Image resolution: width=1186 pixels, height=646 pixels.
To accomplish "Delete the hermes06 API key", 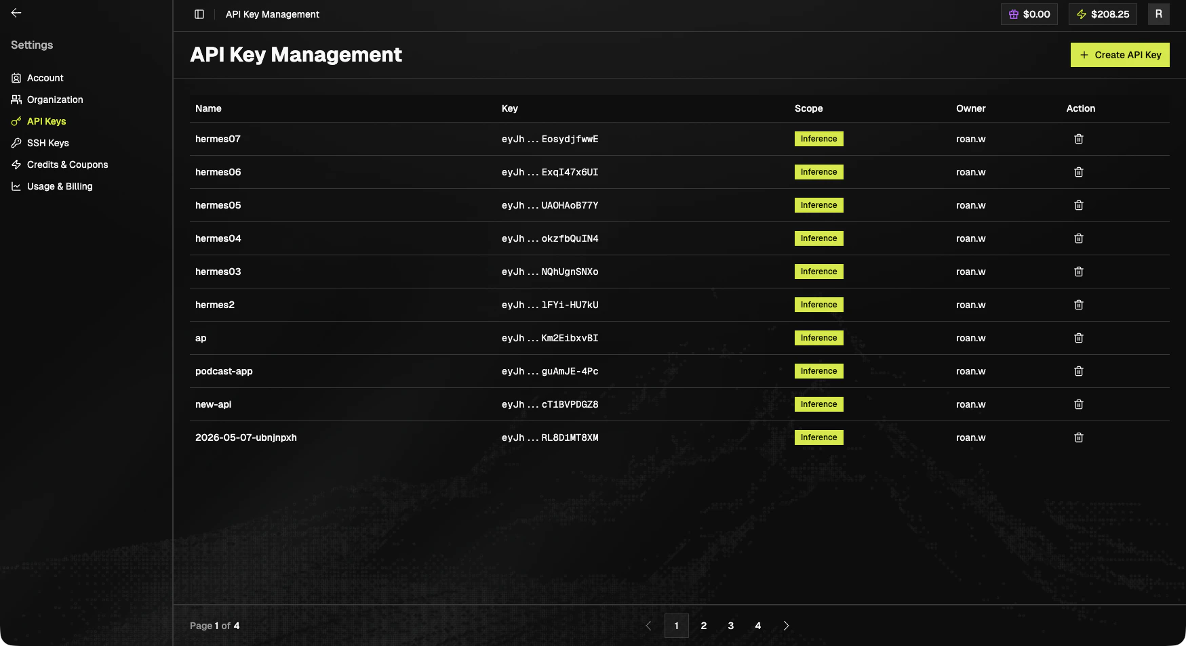I will click(1079, 172).
